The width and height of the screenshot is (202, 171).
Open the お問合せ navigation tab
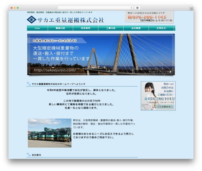click(x=161, y=28)
